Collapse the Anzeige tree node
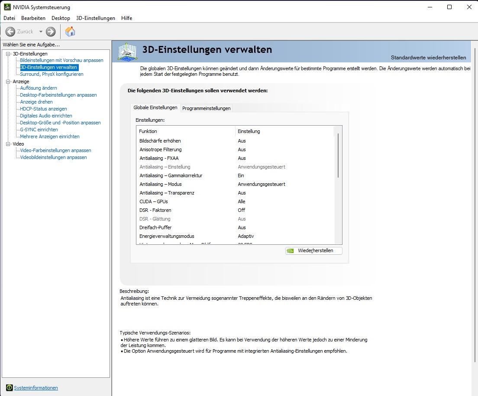This screenshot has height=396, width=478. (x=8, y=81)
